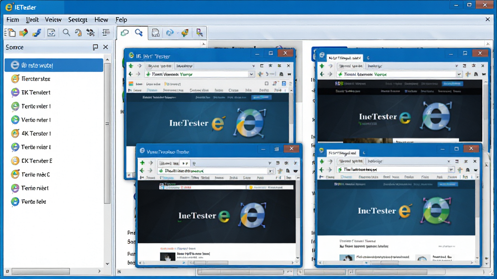Image resolution: width=497 pixels, height=279 pixels.
Task: Close the Somce panel
Action: pos(105,47)
